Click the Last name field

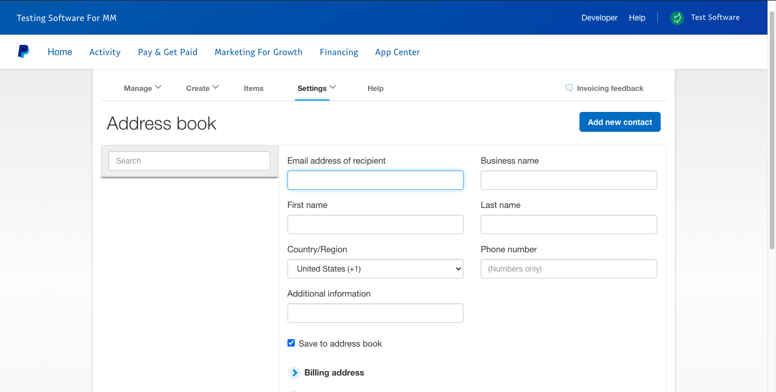point(569,224)
